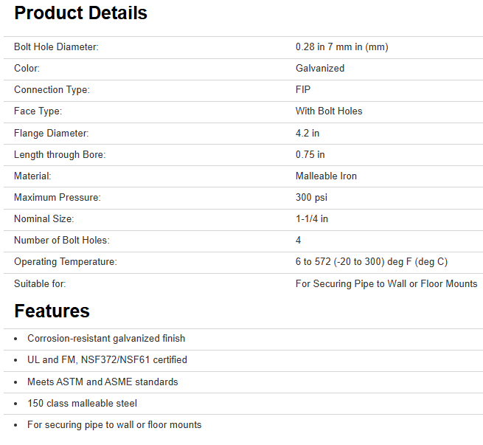Click the With Bolt Holes value
Screen dimensions: 483x445
point(329,111)
